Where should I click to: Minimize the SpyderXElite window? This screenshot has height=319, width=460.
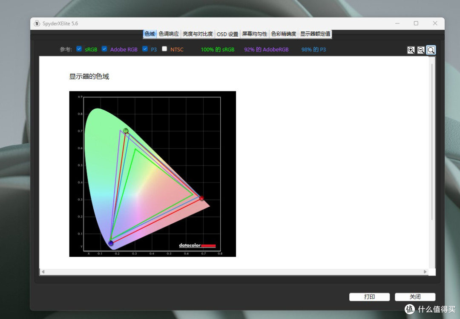coord(397,23)
